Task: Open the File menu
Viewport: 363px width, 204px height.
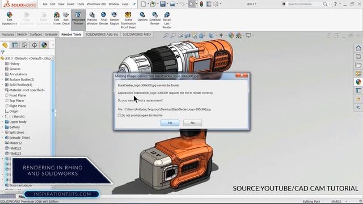Action: [x=45, y=4]
